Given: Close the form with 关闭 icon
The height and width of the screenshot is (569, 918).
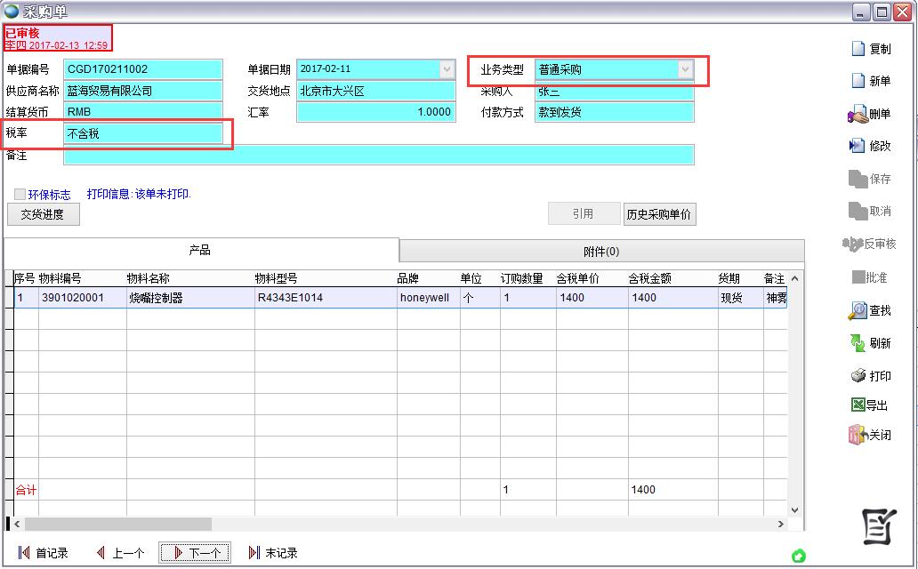Looking at the screenshot, I should 858,436.
